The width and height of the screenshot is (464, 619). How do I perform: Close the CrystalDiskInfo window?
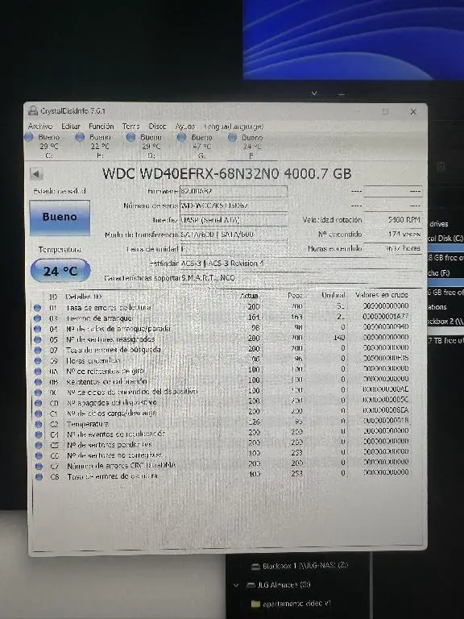tap(413, 112)
